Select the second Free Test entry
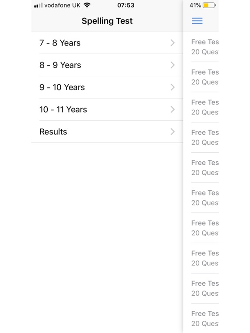 pos(205,77)
